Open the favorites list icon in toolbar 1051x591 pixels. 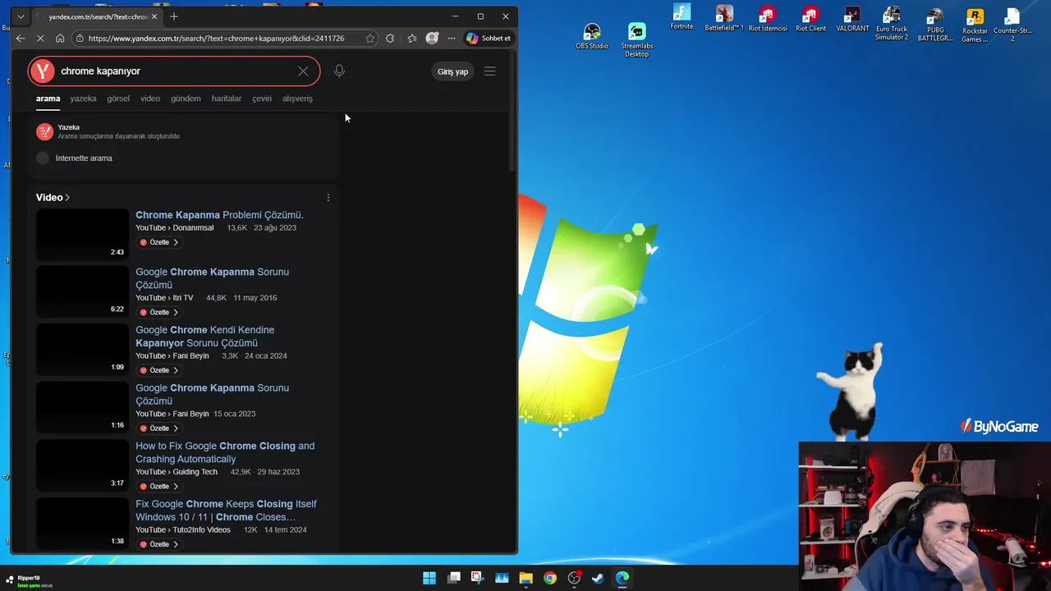(x=411, y=38)
